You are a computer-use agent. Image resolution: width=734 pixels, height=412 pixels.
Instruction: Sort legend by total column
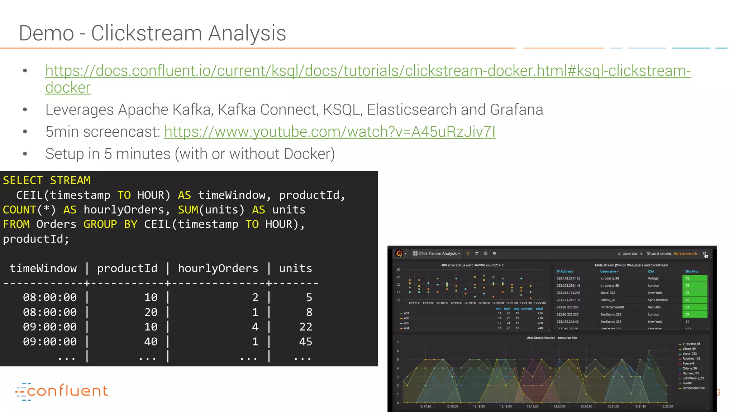[x=539, y=309]
